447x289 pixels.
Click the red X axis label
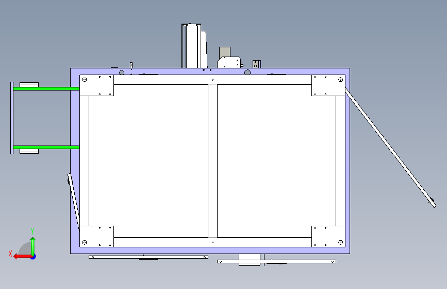(x=10, y=254)
